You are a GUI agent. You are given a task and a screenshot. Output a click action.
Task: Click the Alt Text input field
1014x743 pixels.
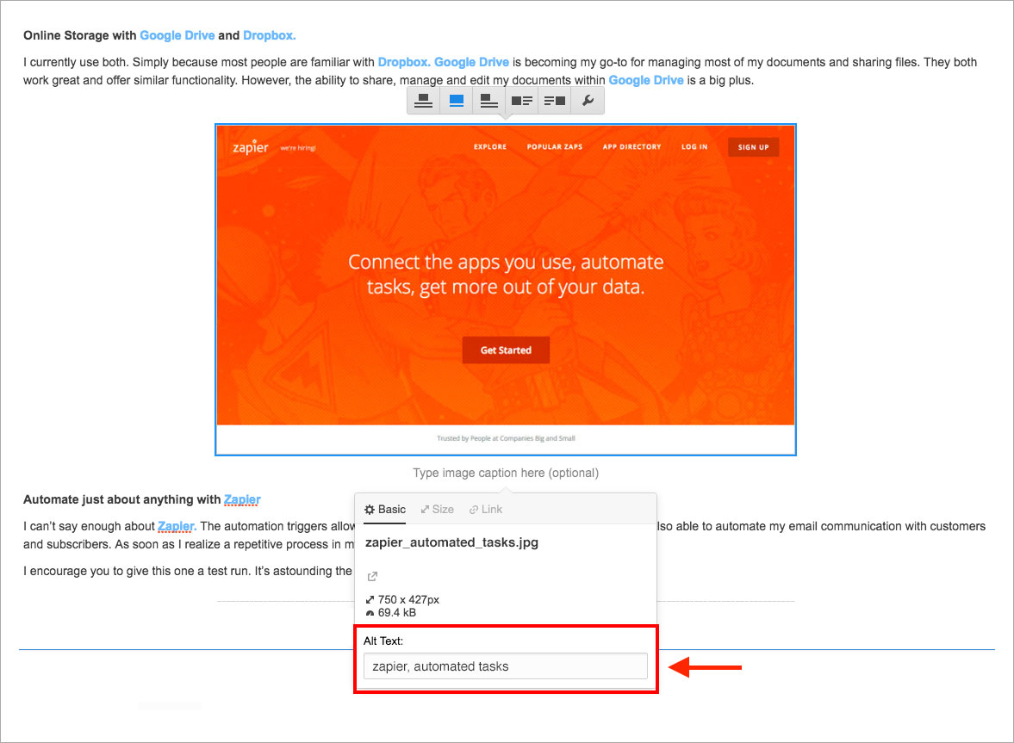(x=506, y=666)
